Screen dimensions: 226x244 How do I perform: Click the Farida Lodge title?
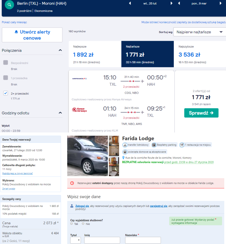pos(138,138)
